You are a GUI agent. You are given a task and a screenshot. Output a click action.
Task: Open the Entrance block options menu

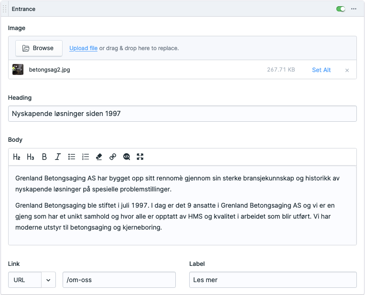point(354,9)
